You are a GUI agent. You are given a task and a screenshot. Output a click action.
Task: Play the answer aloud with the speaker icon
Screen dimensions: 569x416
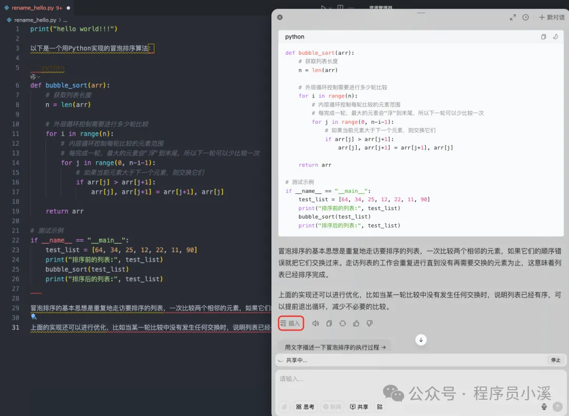coord(316,323)
